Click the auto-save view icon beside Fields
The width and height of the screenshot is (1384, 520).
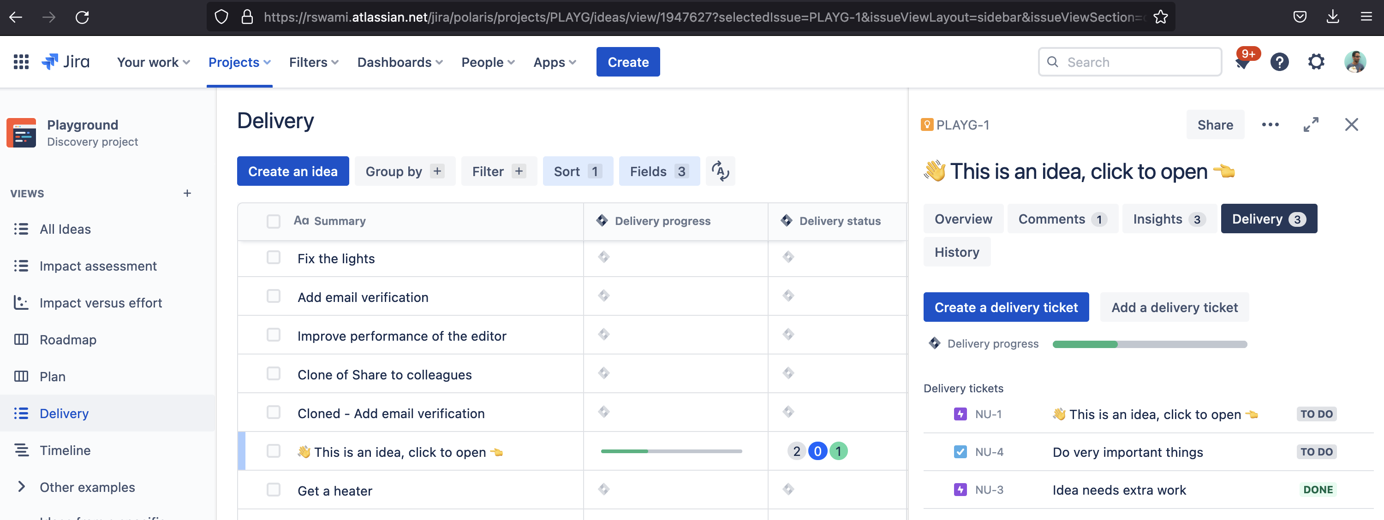tap(720, 171)
